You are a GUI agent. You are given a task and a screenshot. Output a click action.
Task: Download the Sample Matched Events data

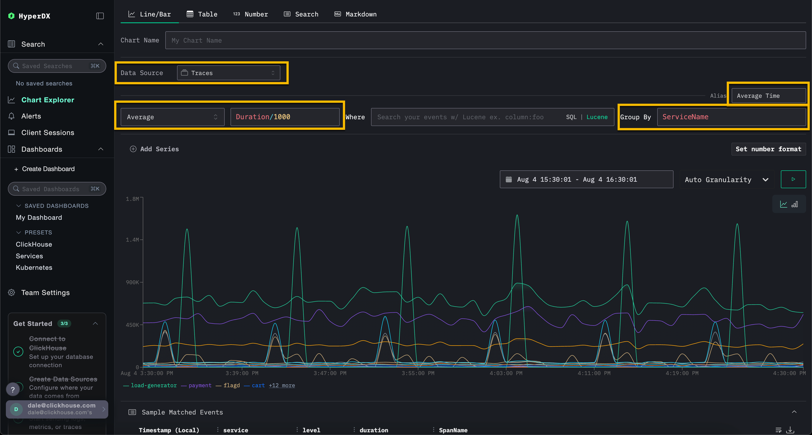pyautogui.click(x=791, y=430)
